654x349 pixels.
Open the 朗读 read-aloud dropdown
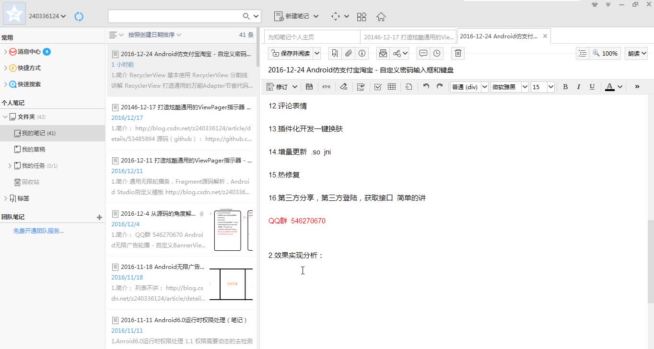636,53
